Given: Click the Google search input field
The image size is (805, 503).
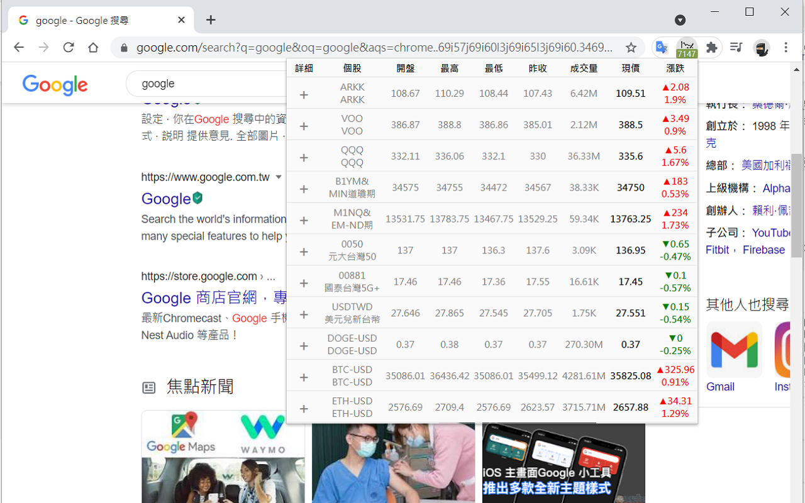Looking at the screenshot, I should click(208, 84).
